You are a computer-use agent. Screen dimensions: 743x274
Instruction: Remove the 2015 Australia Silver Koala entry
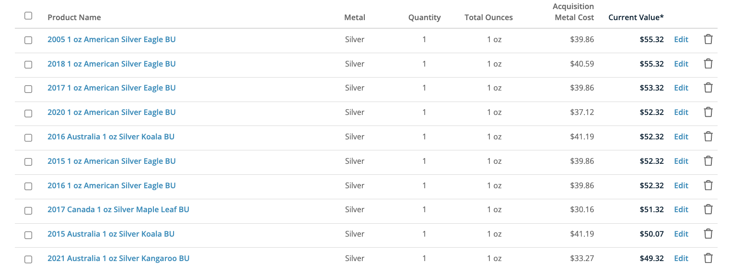coord(708,234)
